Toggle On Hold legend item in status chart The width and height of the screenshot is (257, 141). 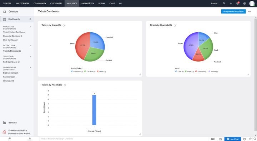pyautogui.click(x=90, y=72)
